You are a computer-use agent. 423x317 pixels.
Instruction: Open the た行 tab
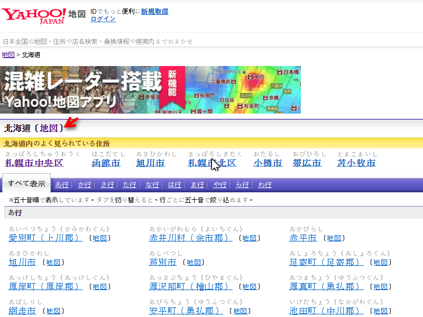coord(130,184)
